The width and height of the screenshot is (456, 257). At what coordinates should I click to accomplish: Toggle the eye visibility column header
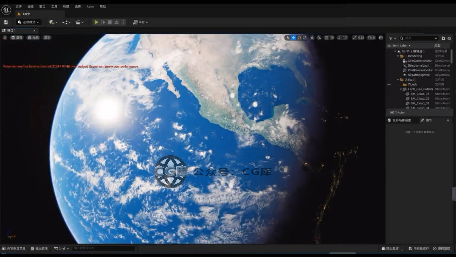point(389,46)
